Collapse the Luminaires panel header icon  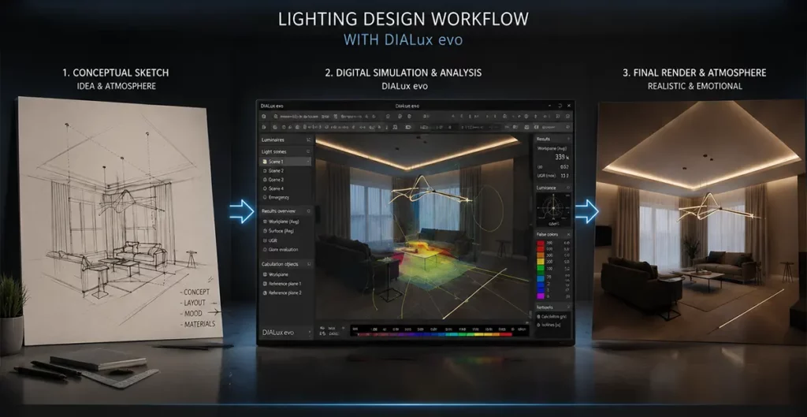(308, 140)
